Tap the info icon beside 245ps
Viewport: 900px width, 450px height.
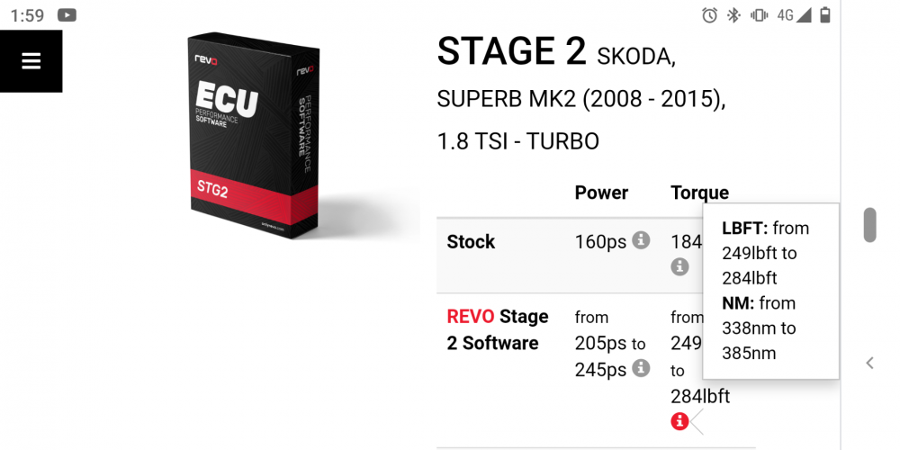pos(641,367)
